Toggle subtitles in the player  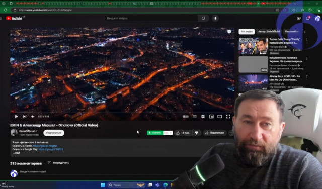195,116
